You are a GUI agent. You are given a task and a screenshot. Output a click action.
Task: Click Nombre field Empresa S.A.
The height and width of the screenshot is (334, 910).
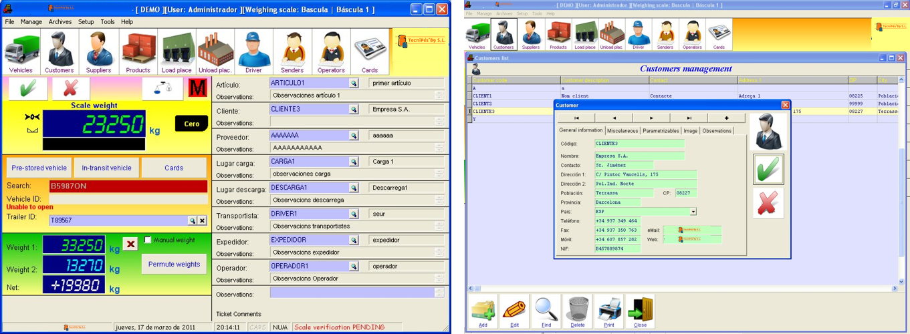click(640, 156)
